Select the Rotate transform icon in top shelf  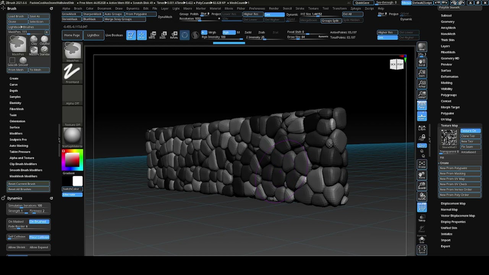click(x=174, y=35)
